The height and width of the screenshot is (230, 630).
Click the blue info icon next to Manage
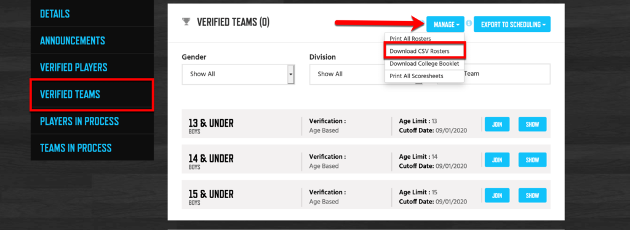tap(468, 24)
